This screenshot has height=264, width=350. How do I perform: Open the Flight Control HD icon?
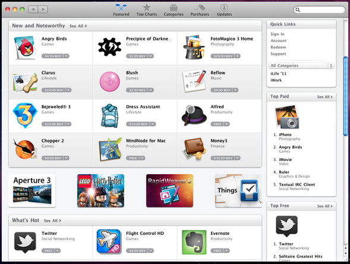(109, 241)
